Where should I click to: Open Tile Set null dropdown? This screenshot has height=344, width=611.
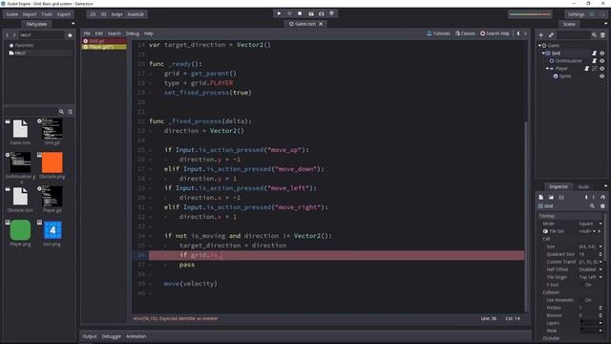tap(589, 231)
